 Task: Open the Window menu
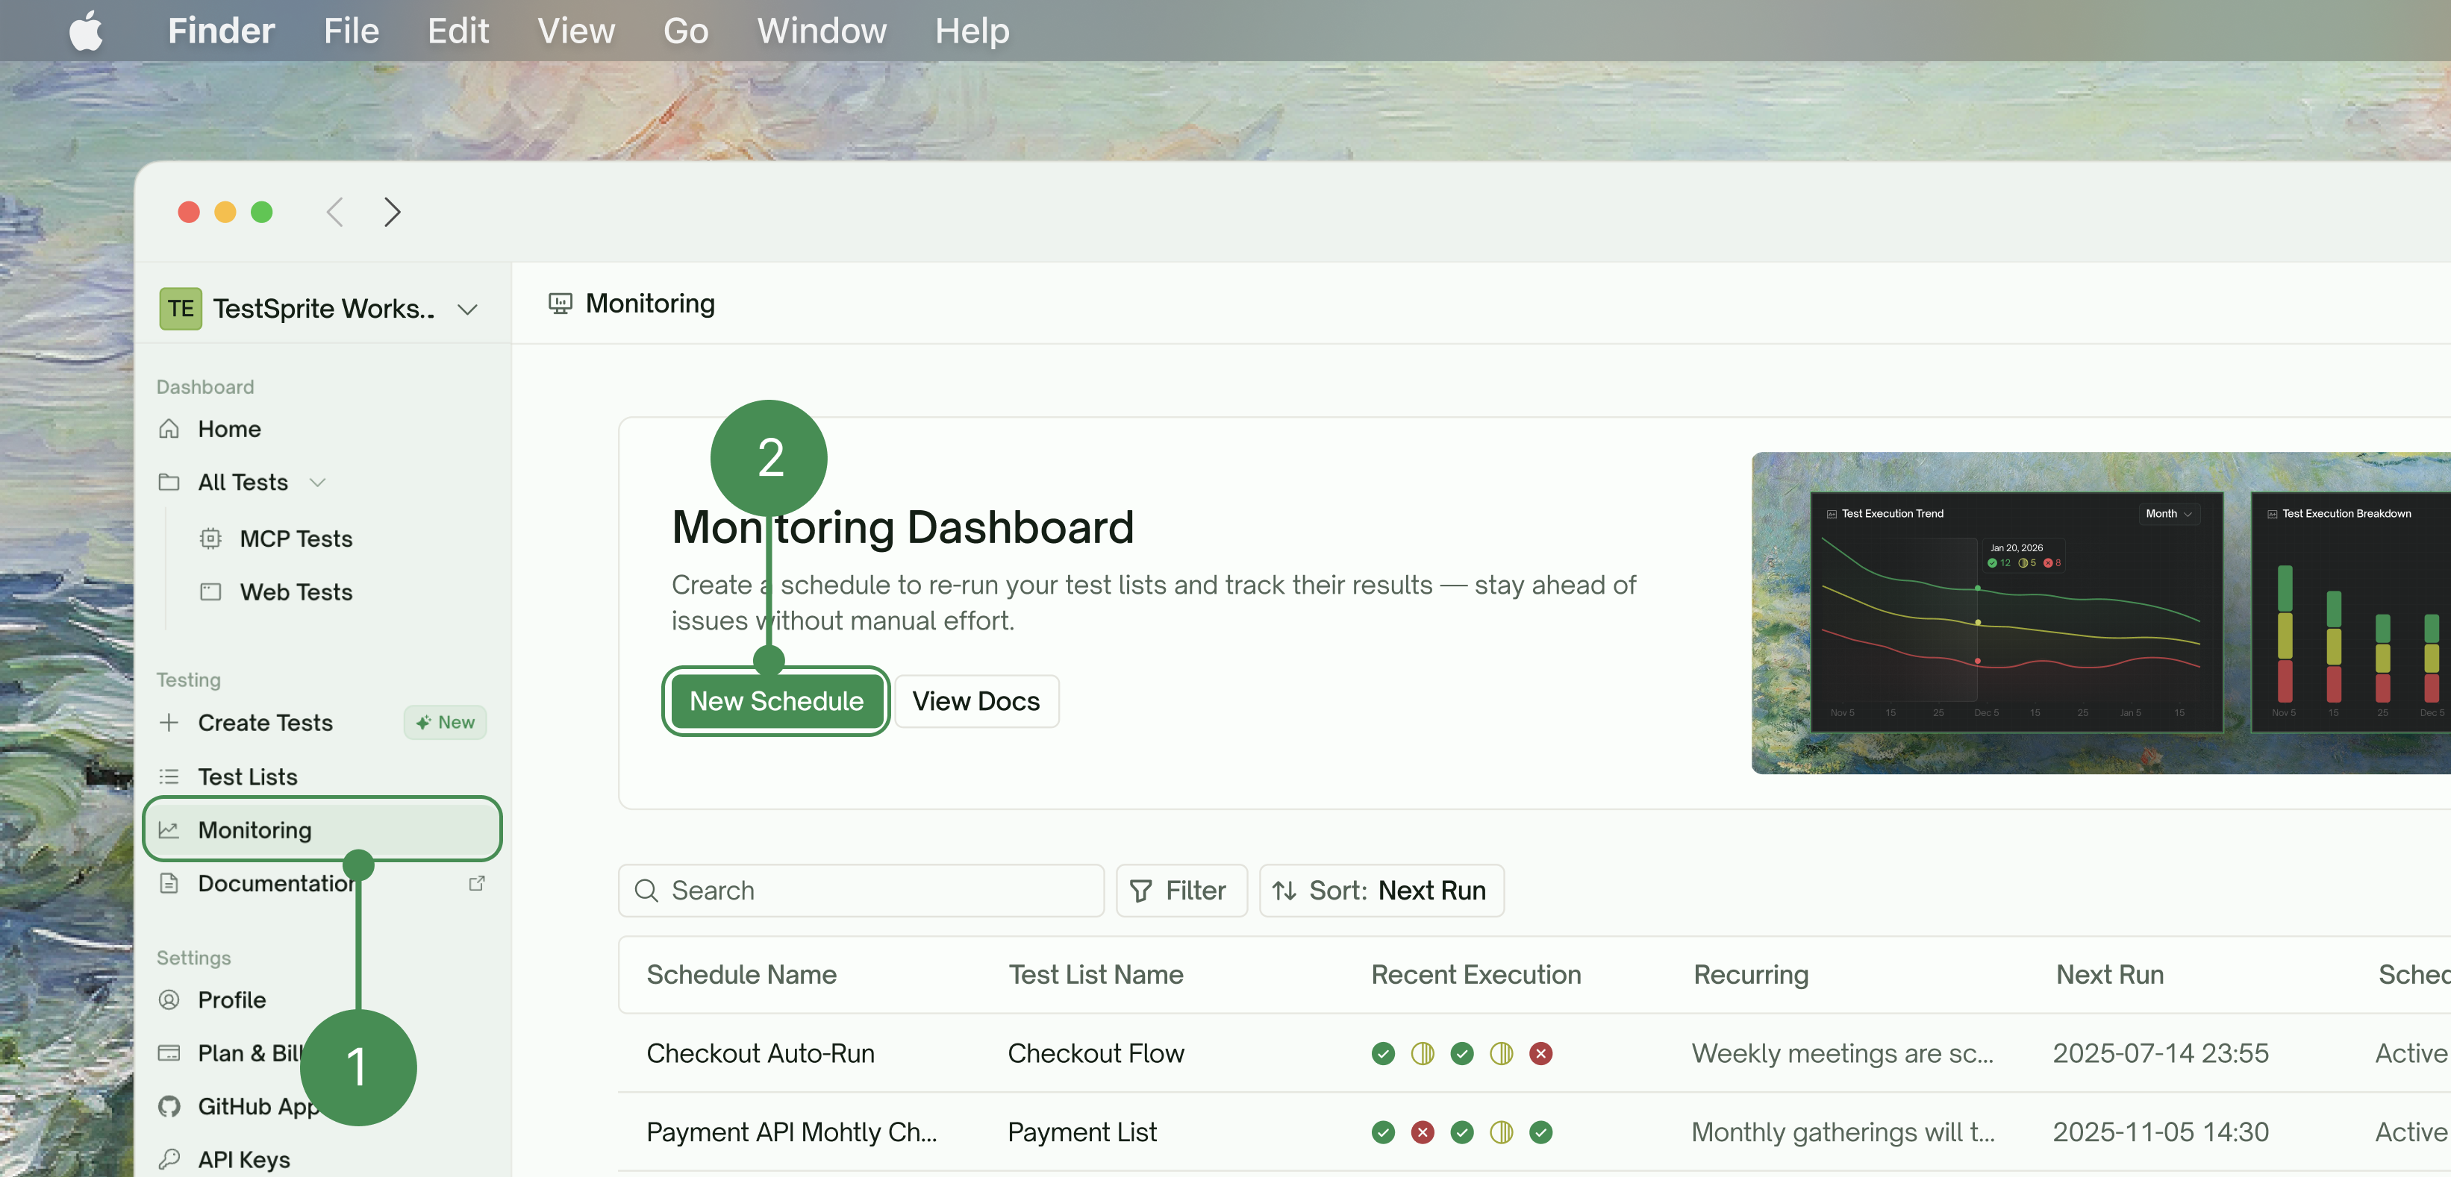821,31
